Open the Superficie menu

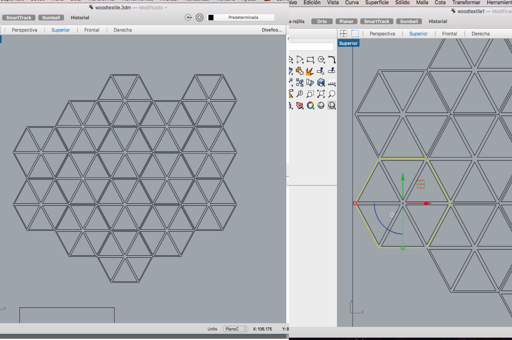tap(377, 2)
